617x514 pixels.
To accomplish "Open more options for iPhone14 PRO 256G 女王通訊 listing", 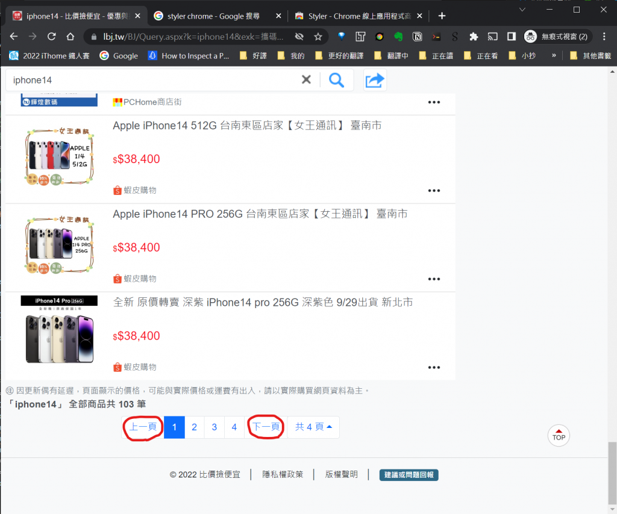I will [x=434, y=279].
